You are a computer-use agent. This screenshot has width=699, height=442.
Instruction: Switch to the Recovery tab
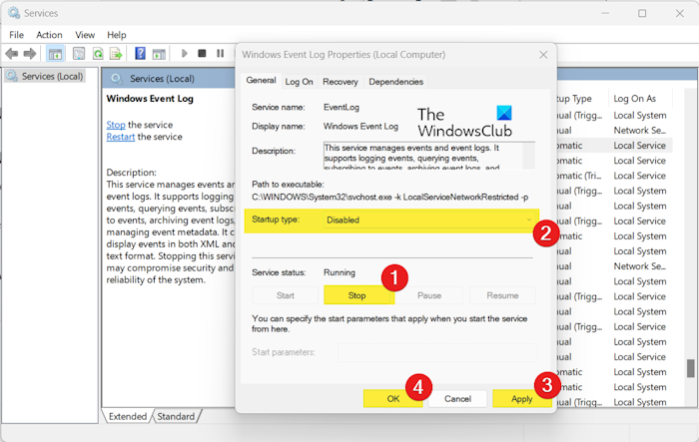(341, 82)
